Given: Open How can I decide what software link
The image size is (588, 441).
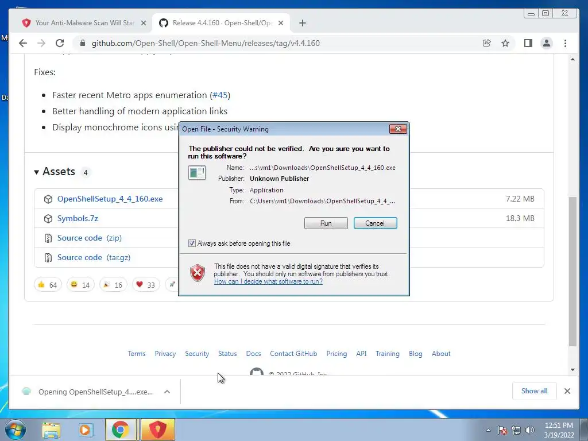Looking at the screenshot, I should coord(268,281).
